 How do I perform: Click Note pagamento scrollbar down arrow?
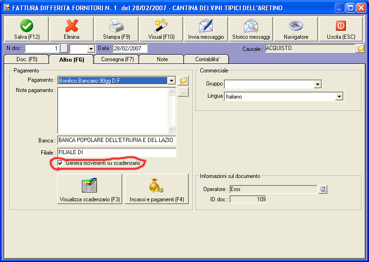coord(172,129)
